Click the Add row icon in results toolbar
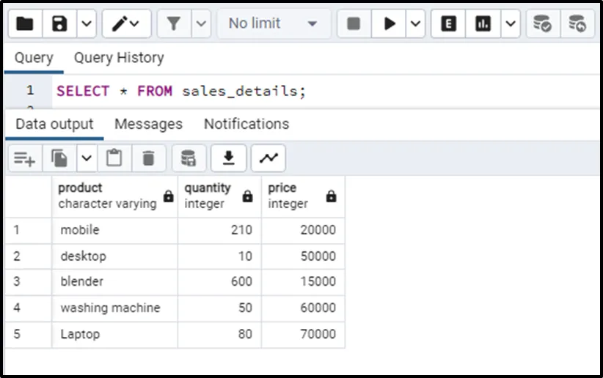The width and height of the screenshot is (603, 378). point(24,158)
